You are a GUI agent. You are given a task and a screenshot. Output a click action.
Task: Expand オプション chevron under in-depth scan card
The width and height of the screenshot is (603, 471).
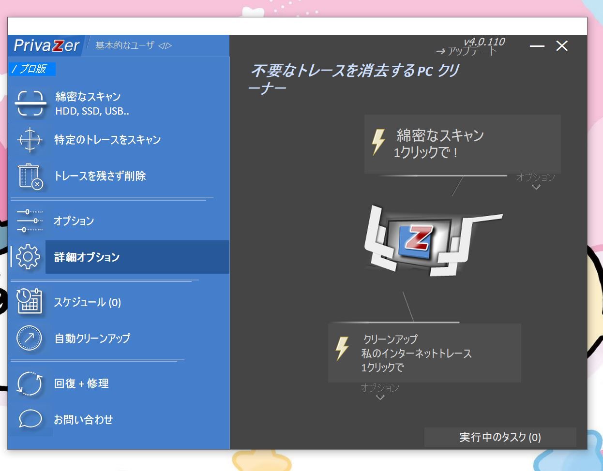pyautogui.click(x=536, y=182)
